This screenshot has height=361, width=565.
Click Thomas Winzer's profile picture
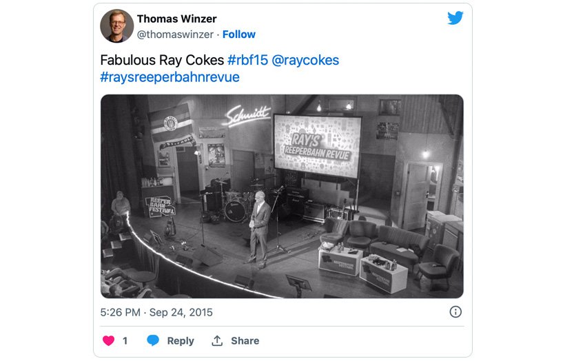[116, 25]
